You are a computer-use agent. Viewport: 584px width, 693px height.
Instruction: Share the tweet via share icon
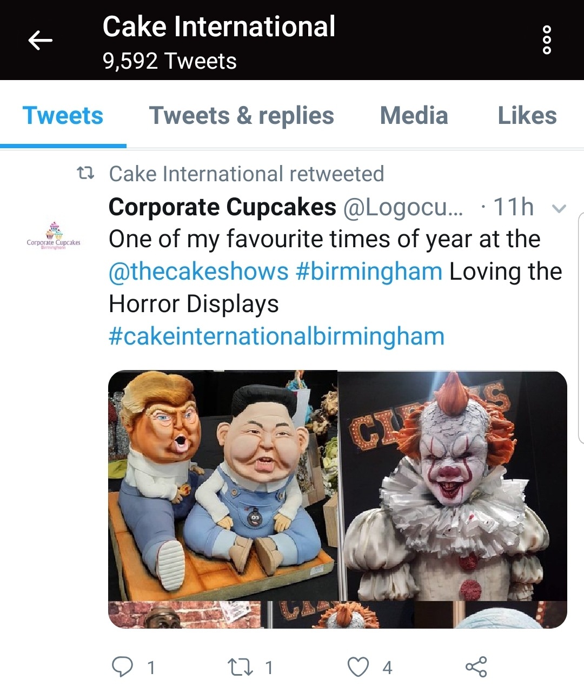(x=476, y=667)
